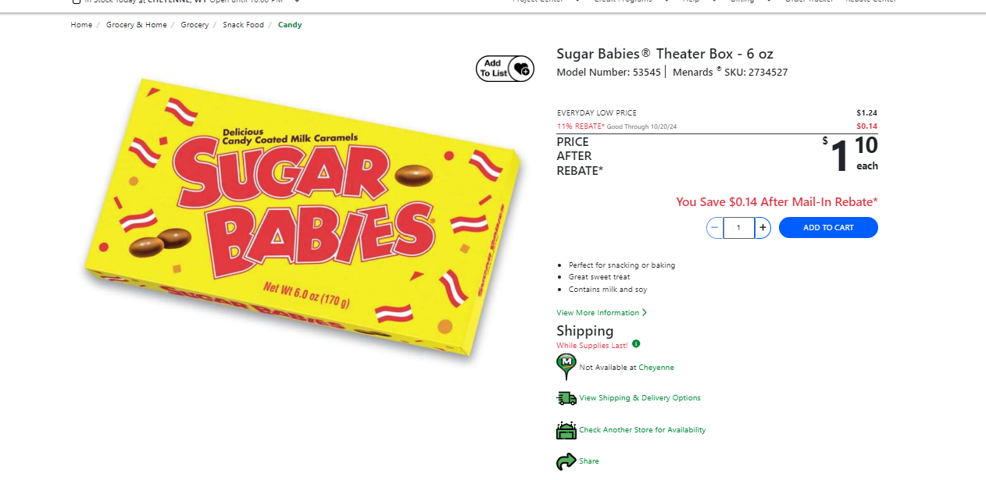Viewport: 986px width, 480px height.
Task: Click the quantity input field
Action: pos(738,228)
